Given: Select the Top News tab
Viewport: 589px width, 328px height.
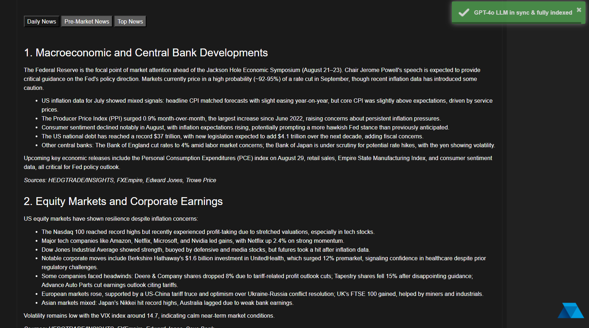Looking at the screenshot, I should pos(130,21).
